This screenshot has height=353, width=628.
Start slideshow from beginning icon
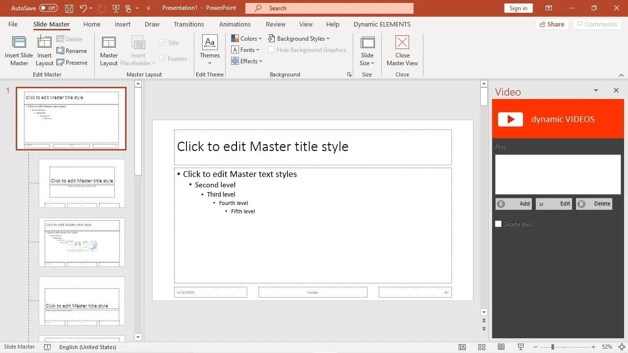pyautogui.click(x=116, y=8)
